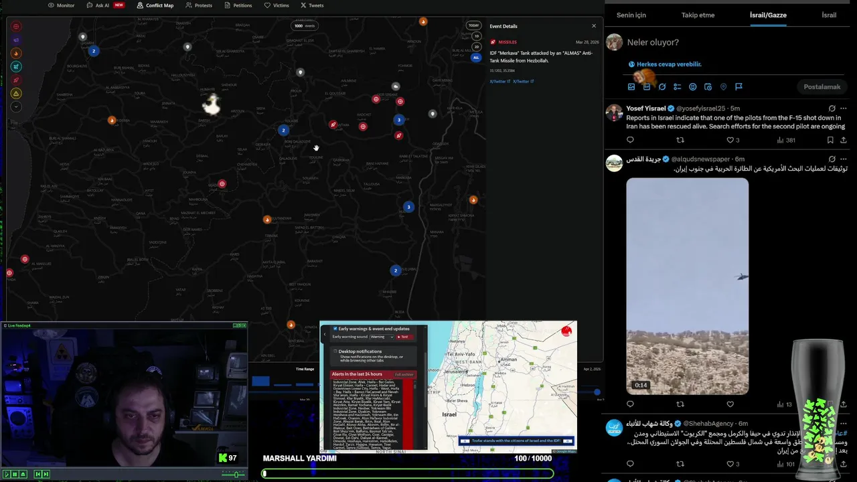The width and height of the screenshot is (857, 482).
Task: Change Herkes cevap verebilir reply setting
Action: pyautogui.click(x=664, y=64)
